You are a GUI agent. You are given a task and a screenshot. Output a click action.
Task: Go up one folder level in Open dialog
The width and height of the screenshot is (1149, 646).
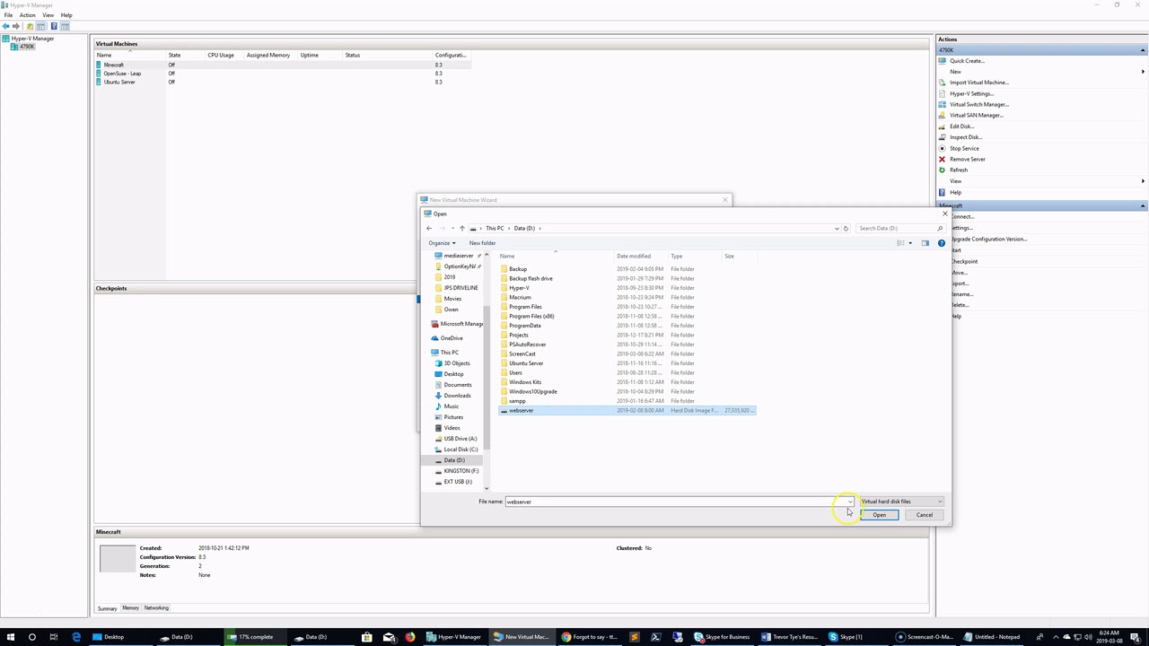[x=461, y=228]
